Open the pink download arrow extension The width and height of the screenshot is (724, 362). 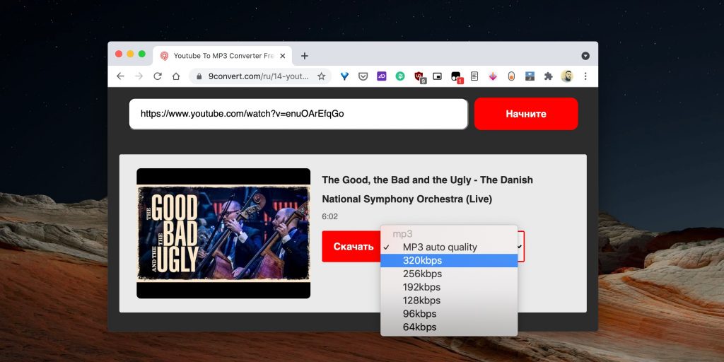tap(493, 76)
